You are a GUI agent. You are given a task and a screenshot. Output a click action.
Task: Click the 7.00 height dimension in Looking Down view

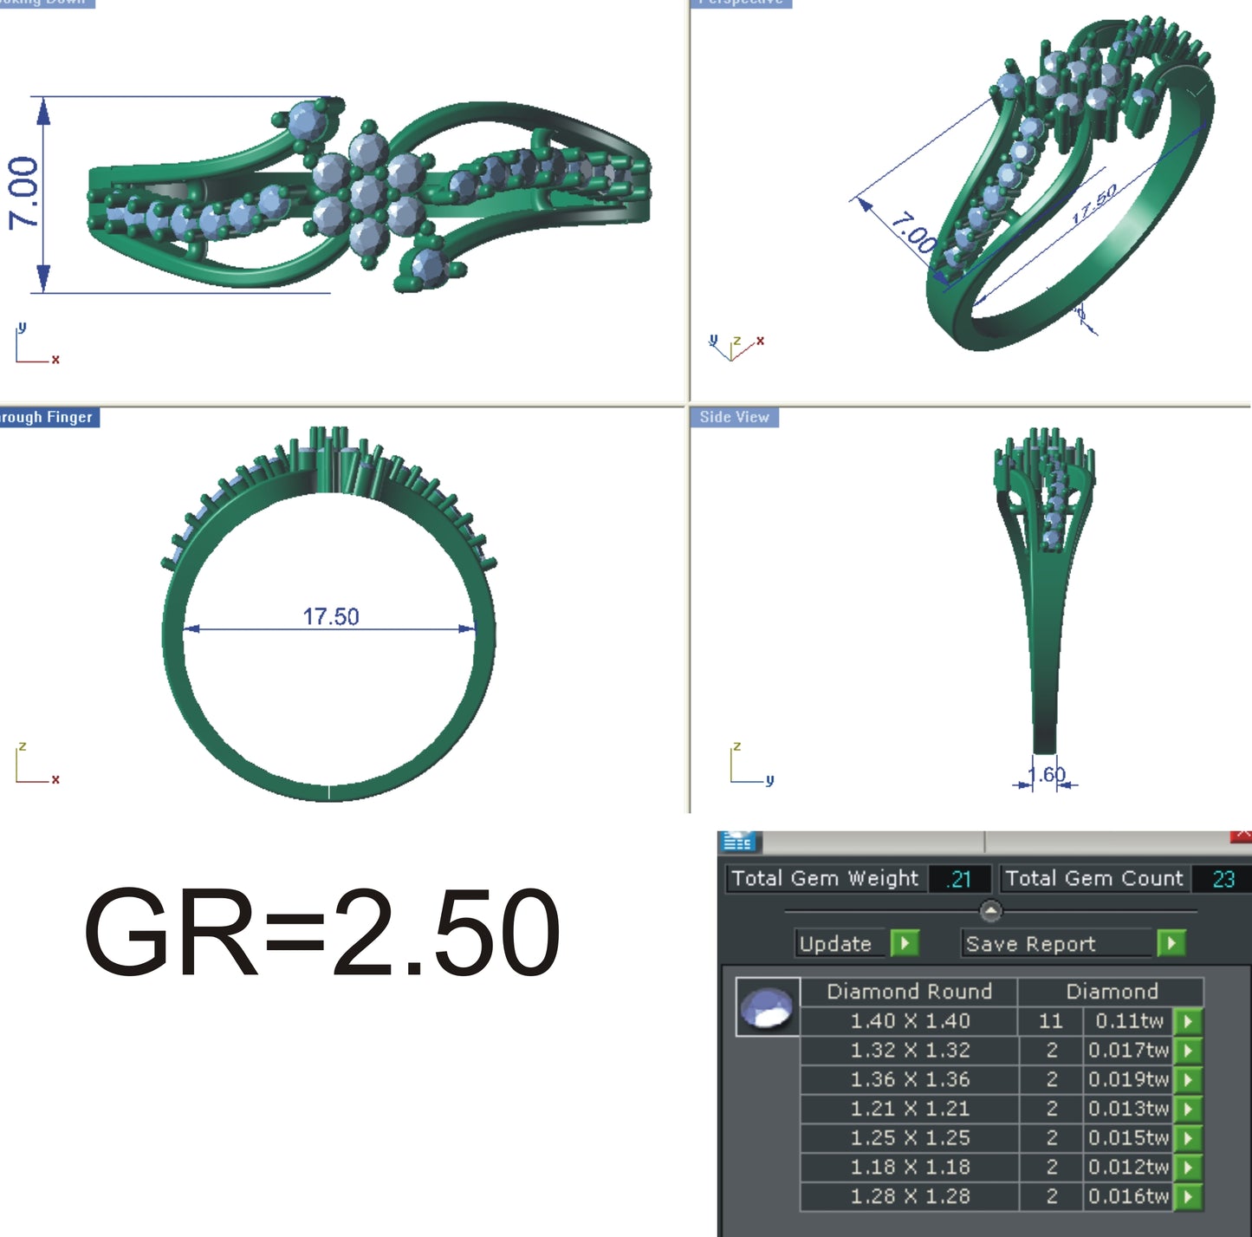point(23,193)
